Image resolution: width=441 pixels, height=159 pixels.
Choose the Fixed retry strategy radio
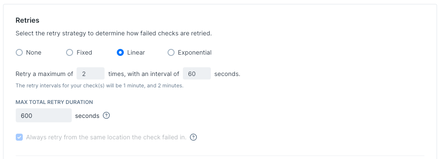click(x=70, y=52)
